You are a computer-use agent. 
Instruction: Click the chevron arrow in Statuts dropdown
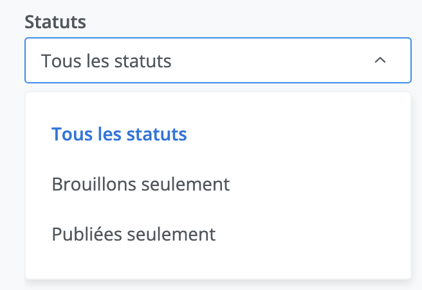point(380,60)
